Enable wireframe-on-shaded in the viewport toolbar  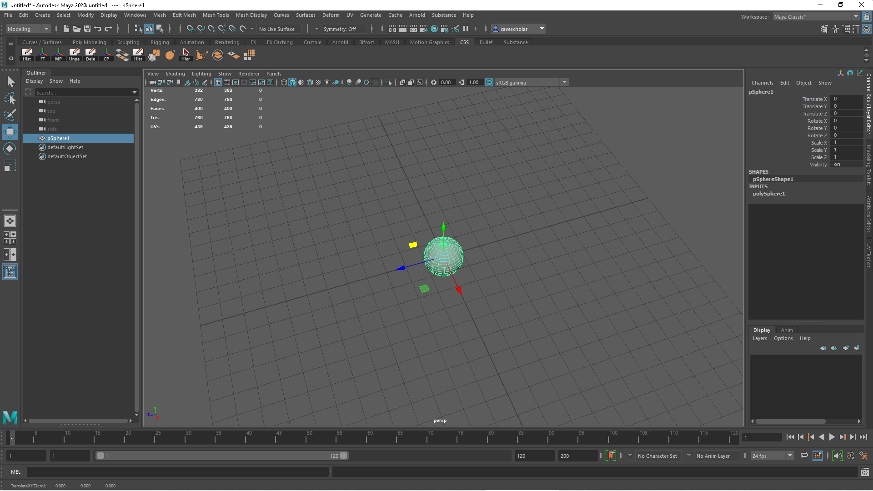point(310,82)
